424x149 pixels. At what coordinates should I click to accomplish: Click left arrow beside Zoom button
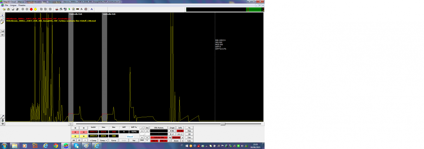tap(170, 141)
